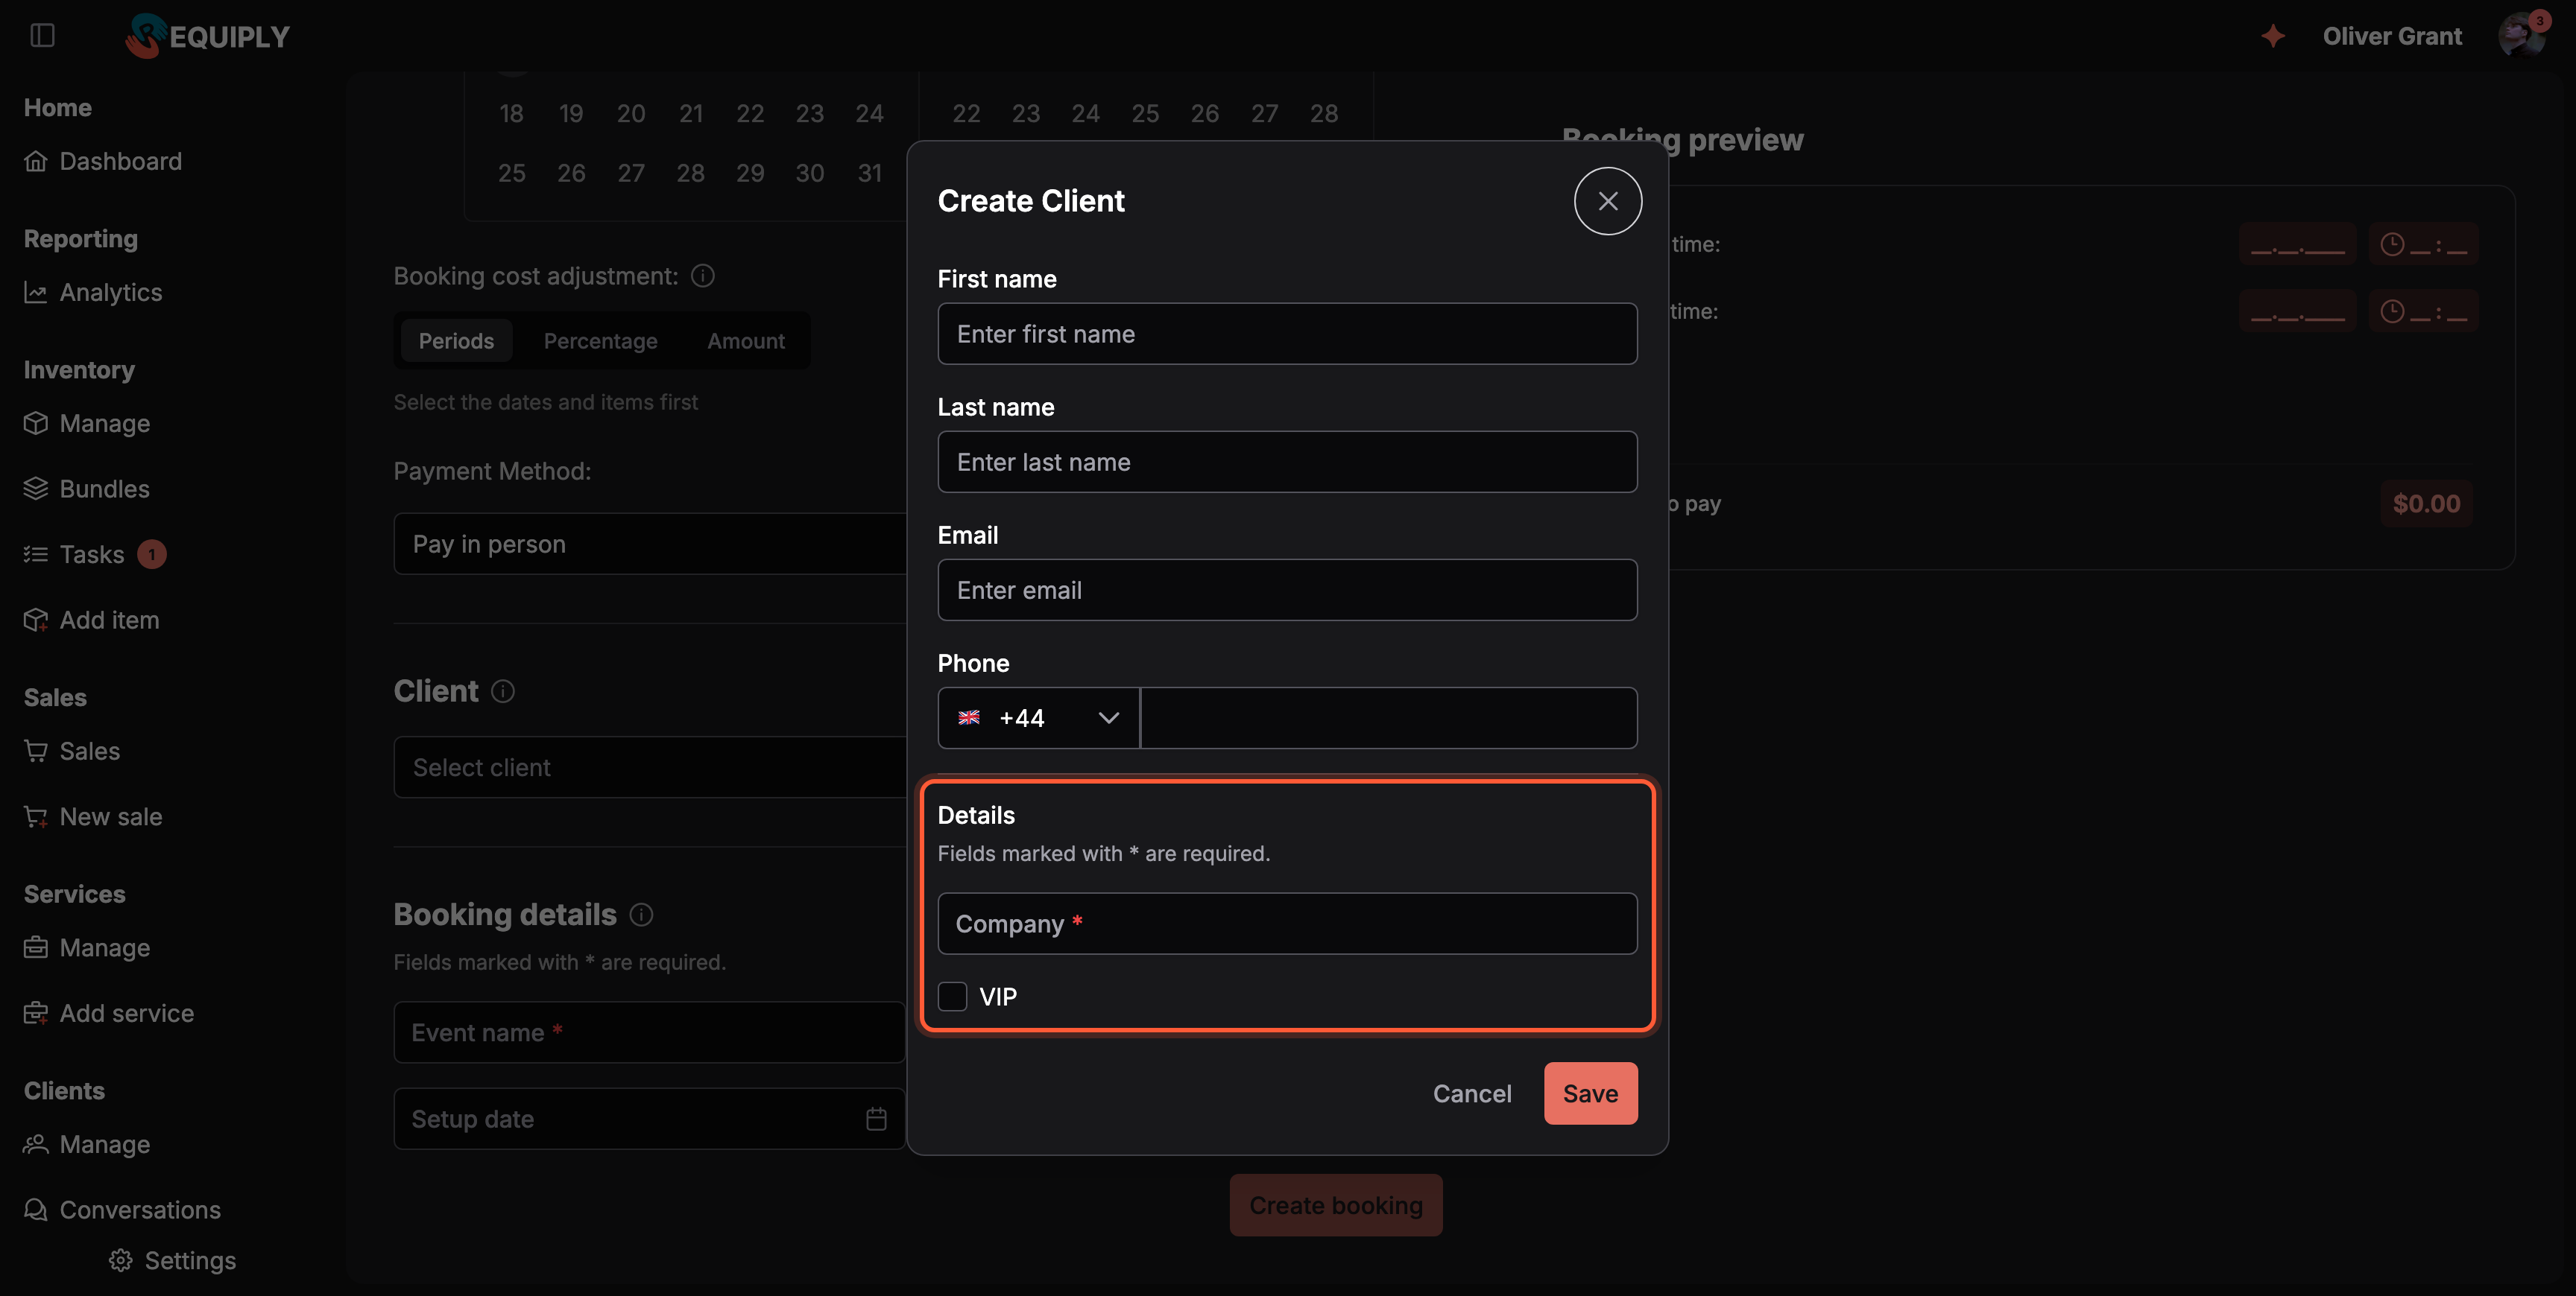Click the Add item link
The image size is (2576, 1296).
click(x=91, y=620)
